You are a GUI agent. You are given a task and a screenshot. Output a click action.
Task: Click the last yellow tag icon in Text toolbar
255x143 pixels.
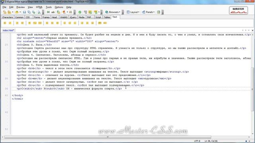pos(105,23)
